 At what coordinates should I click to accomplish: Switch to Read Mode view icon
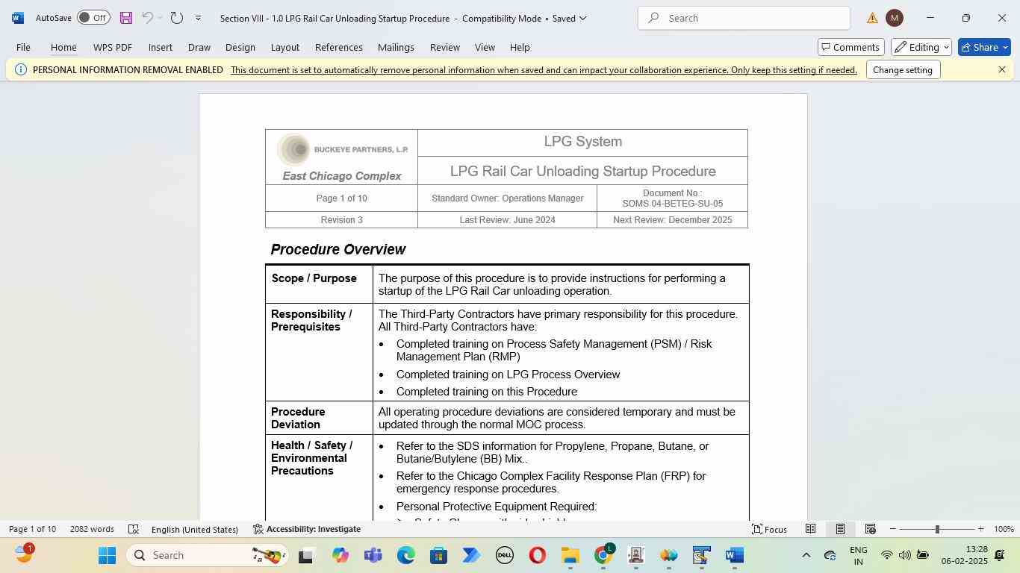810,529
